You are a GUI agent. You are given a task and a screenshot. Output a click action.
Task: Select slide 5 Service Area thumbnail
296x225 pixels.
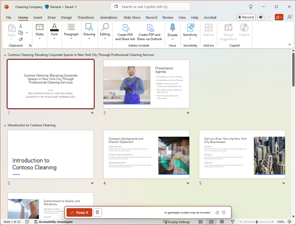point(242,154)
